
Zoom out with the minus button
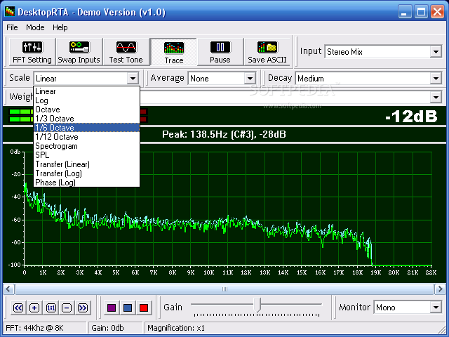pos(67,308)
